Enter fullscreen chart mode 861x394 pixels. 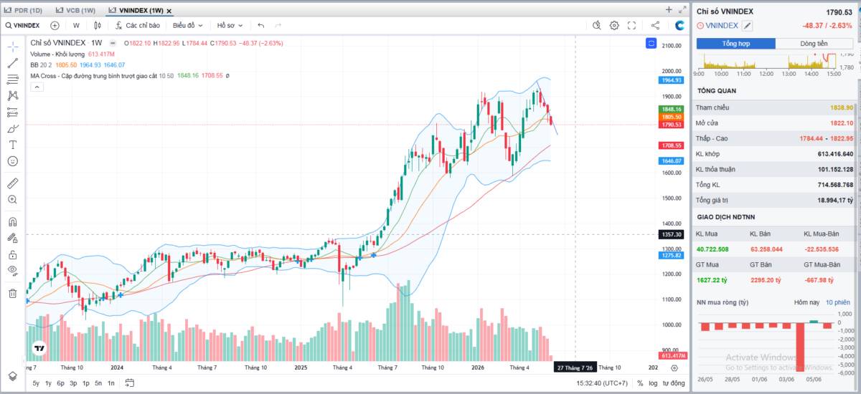pyautogui.click(x=631, y=25)
